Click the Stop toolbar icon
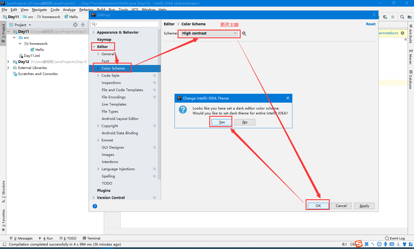Screen dimensions: 414x249 (393, 17)
